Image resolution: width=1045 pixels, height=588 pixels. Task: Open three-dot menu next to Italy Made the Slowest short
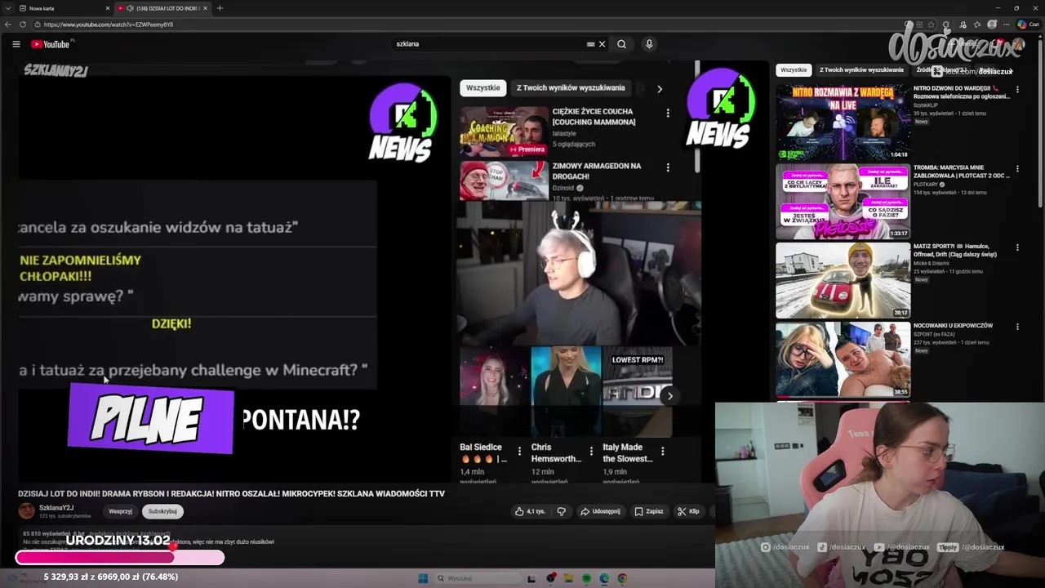pyautogui.click(x=662, y=451)
